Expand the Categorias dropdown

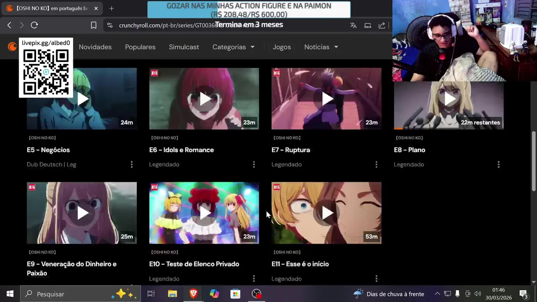(233, 47)
